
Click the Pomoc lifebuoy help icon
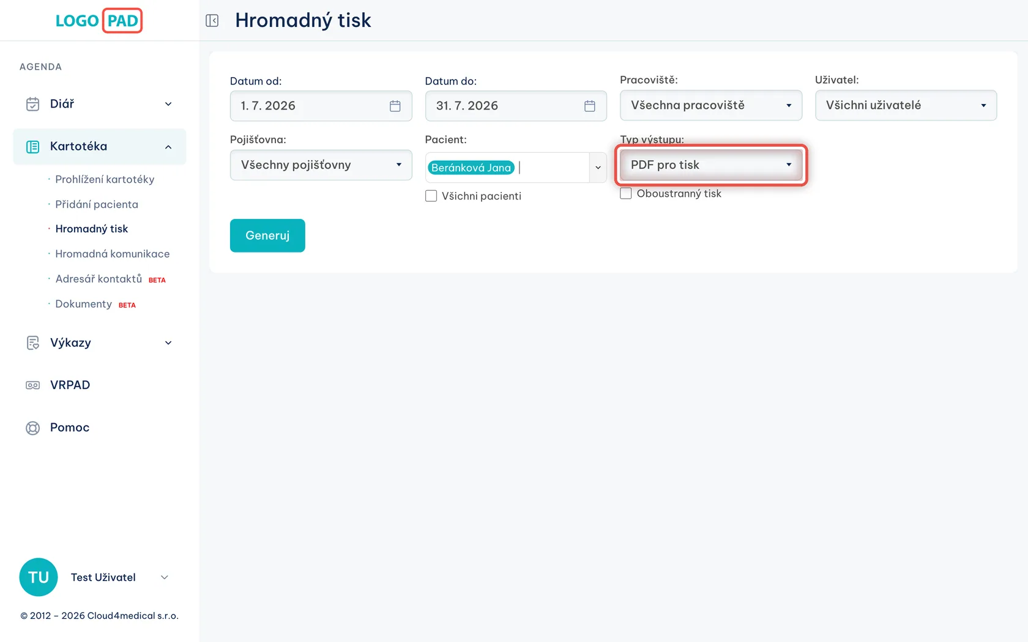click(x=33, y=428)
